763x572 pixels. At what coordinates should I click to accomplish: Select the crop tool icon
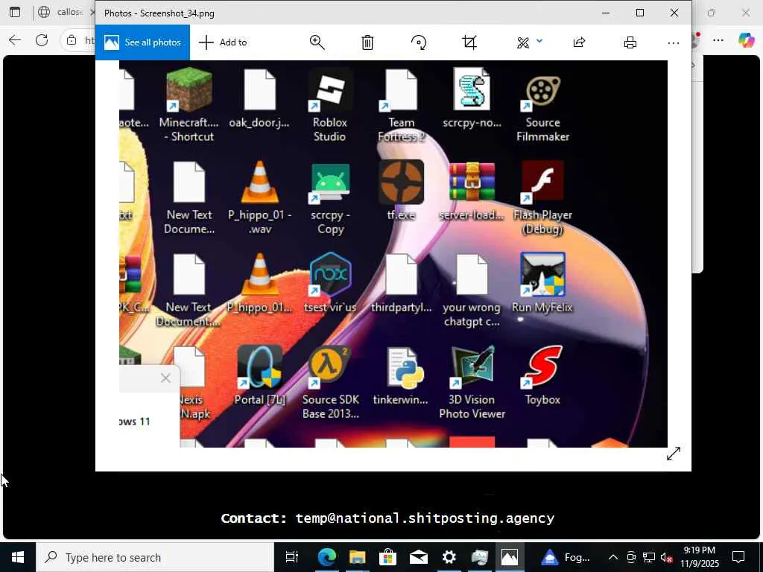469,42
